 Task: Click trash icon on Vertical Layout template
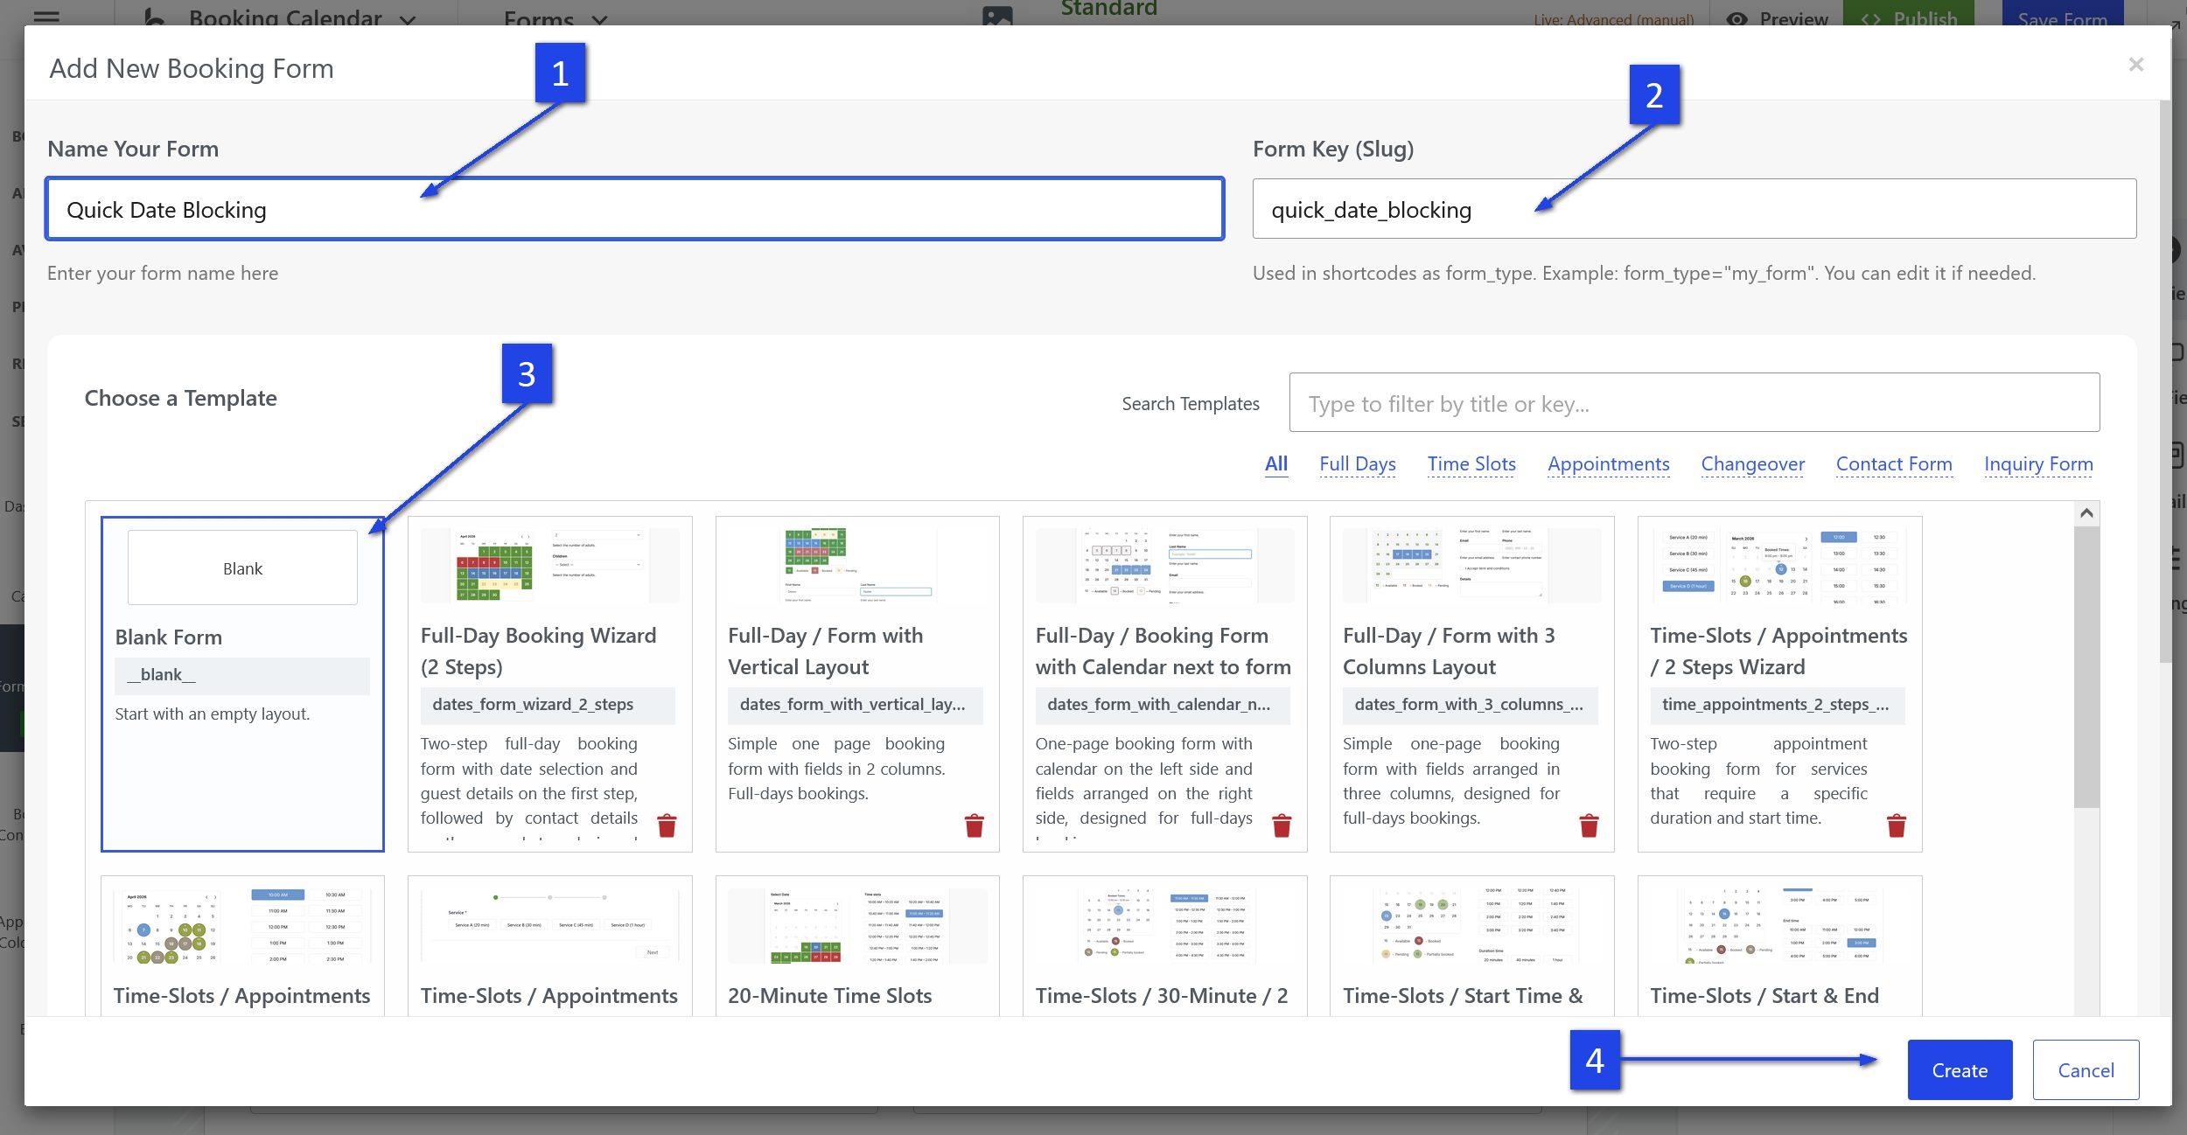click(x=974, y=825)
